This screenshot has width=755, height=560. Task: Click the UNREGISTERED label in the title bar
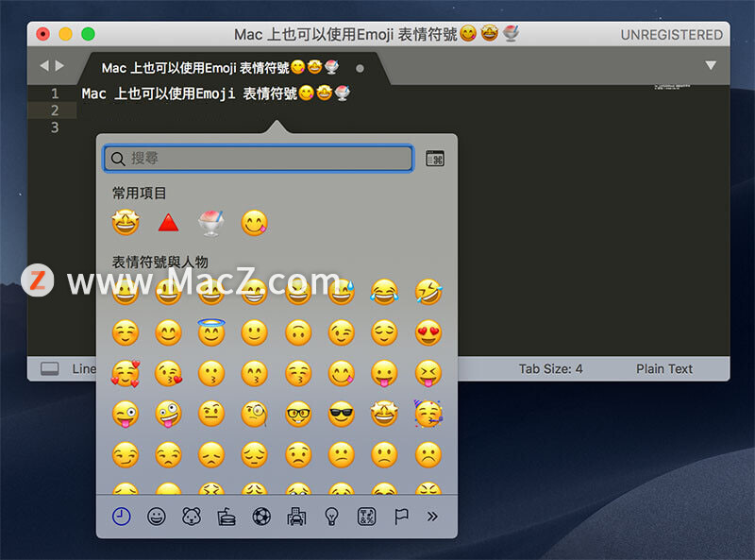click(672, 34)
